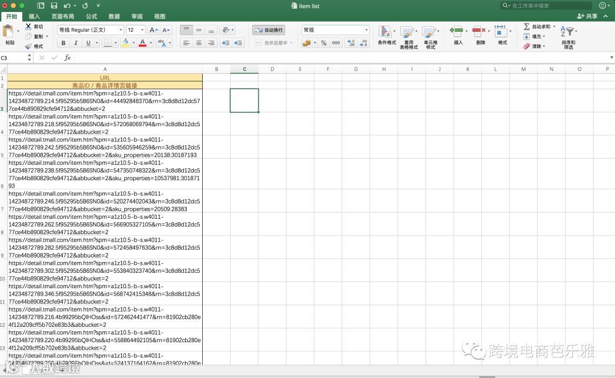Click the red font color A icon
Viewport: 615px width, 378px height.
click(142, 43)
